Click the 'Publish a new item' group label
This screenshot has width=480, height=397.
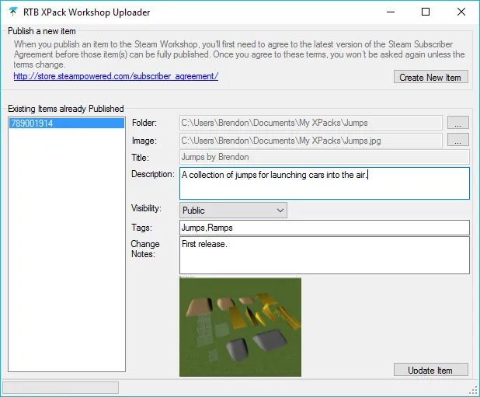click(x=42, y=31)
